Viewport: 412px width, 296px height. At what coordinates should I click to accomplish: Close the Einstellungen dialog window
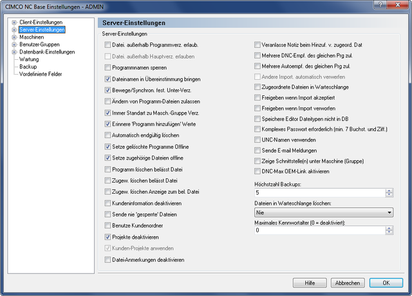[x=398, y=5]
